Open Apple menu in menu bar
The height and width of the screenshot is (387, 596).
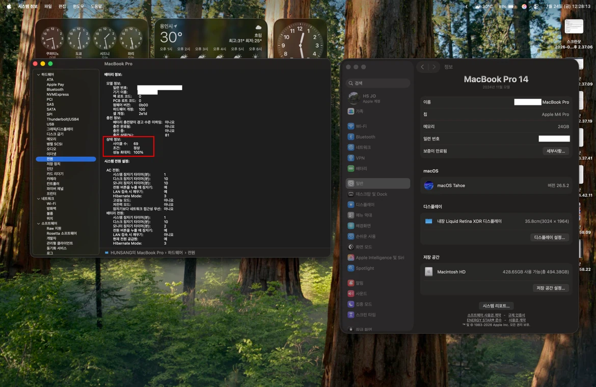pos(9,6)
